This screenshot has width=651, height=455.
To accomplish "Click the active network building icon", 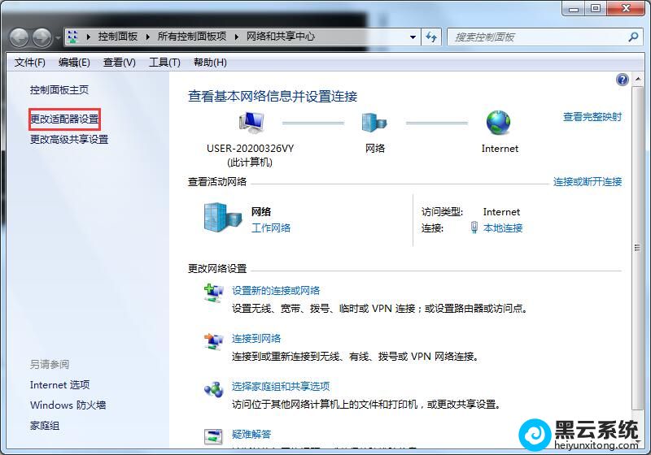I will point(221,218).
